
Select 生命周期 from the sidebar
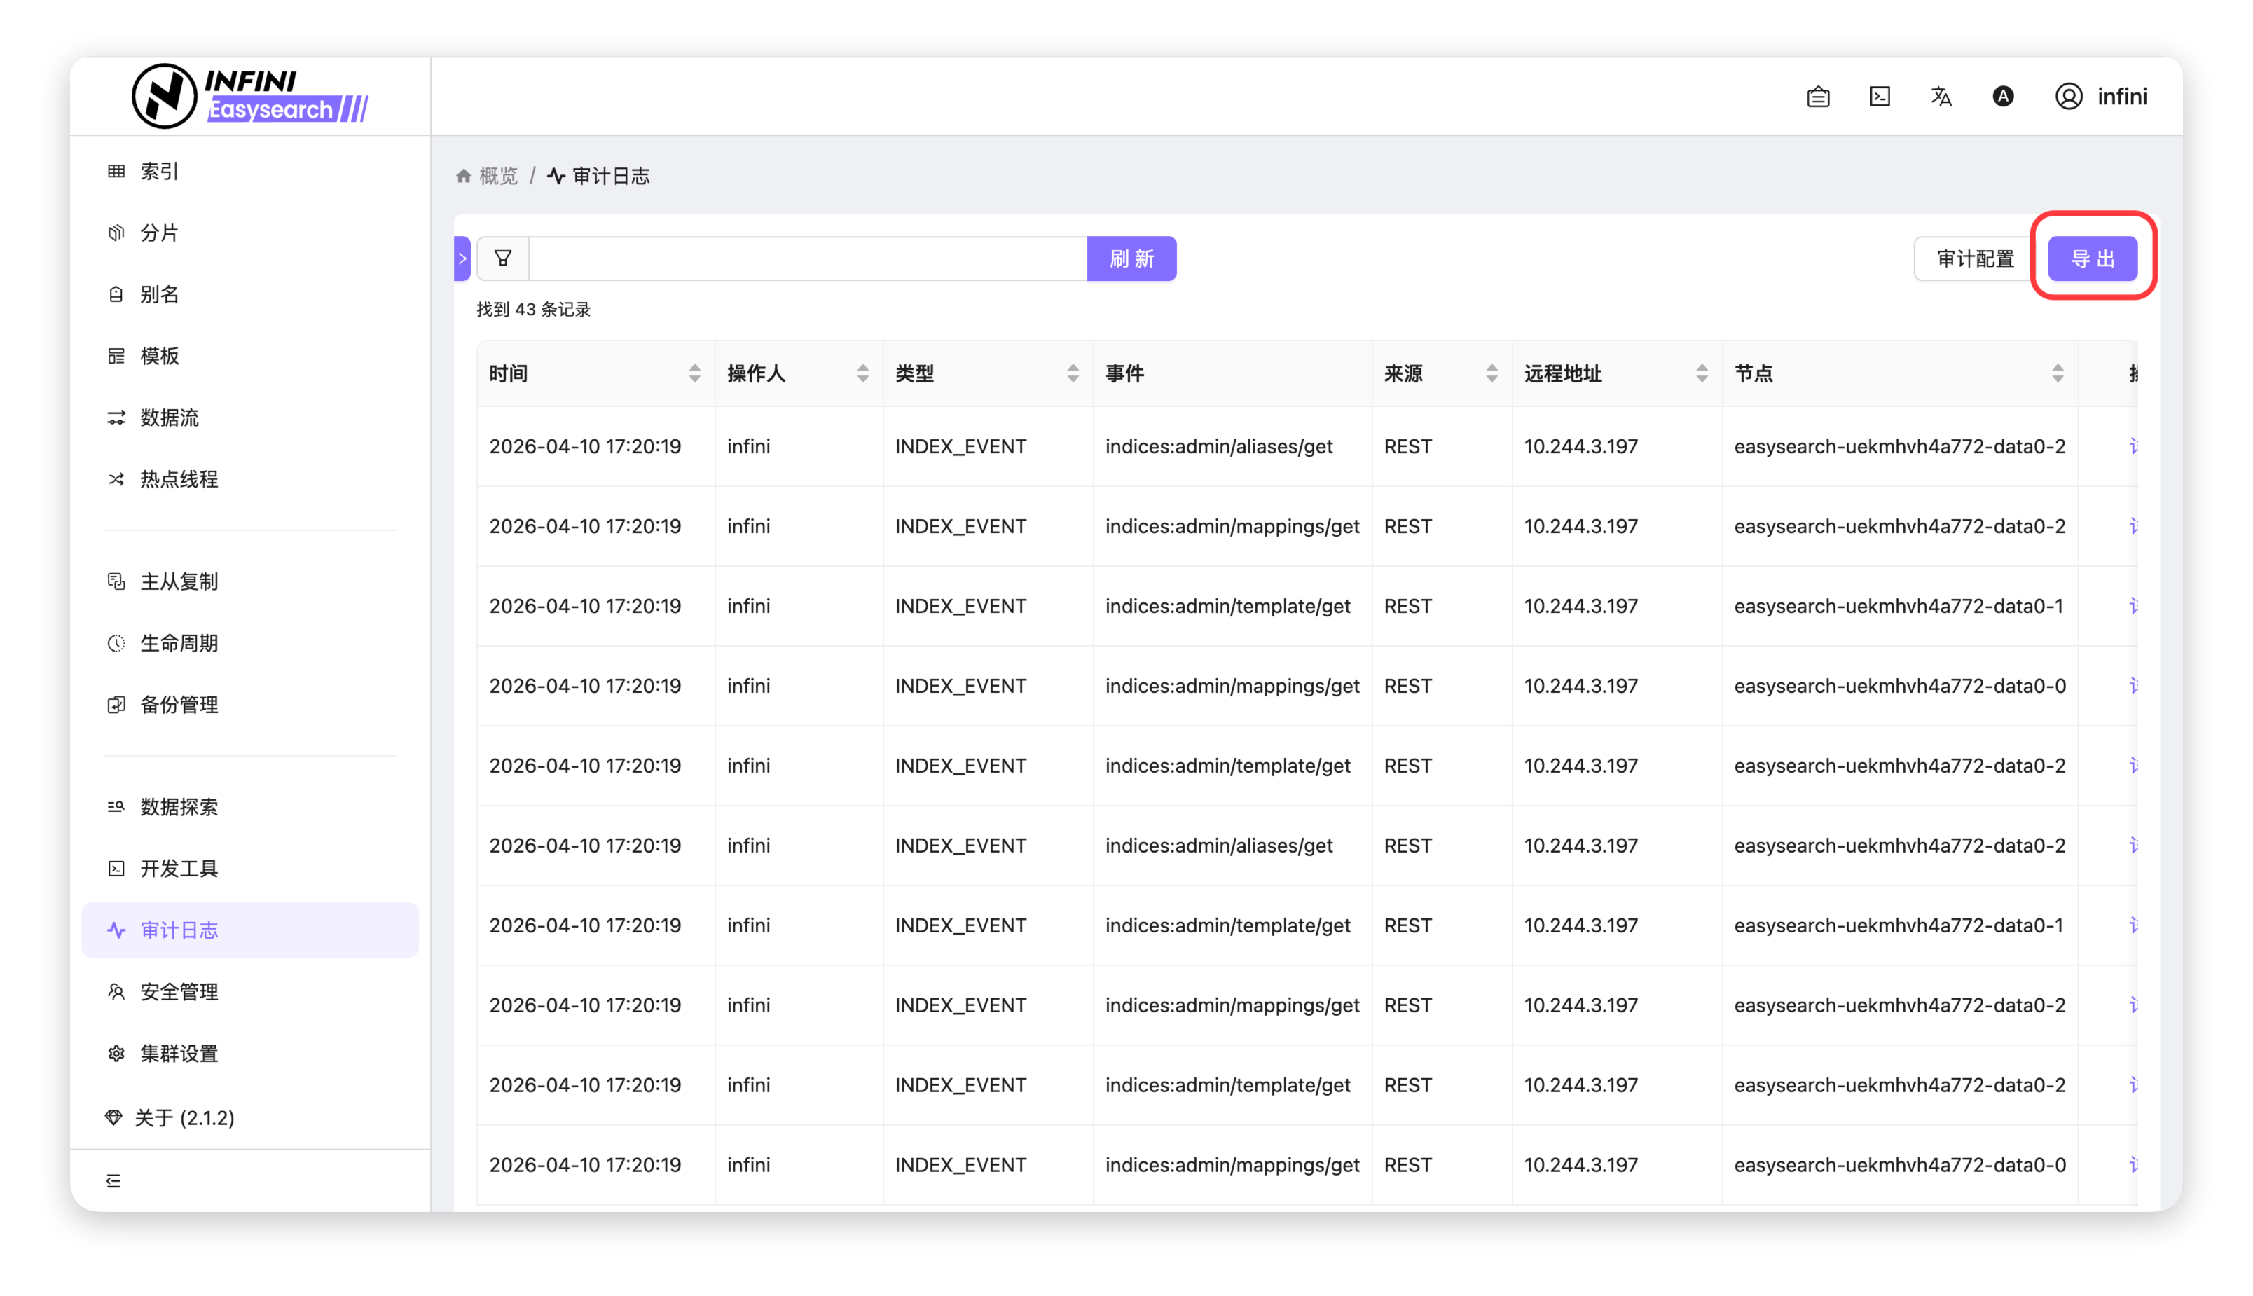click(179, 642)
